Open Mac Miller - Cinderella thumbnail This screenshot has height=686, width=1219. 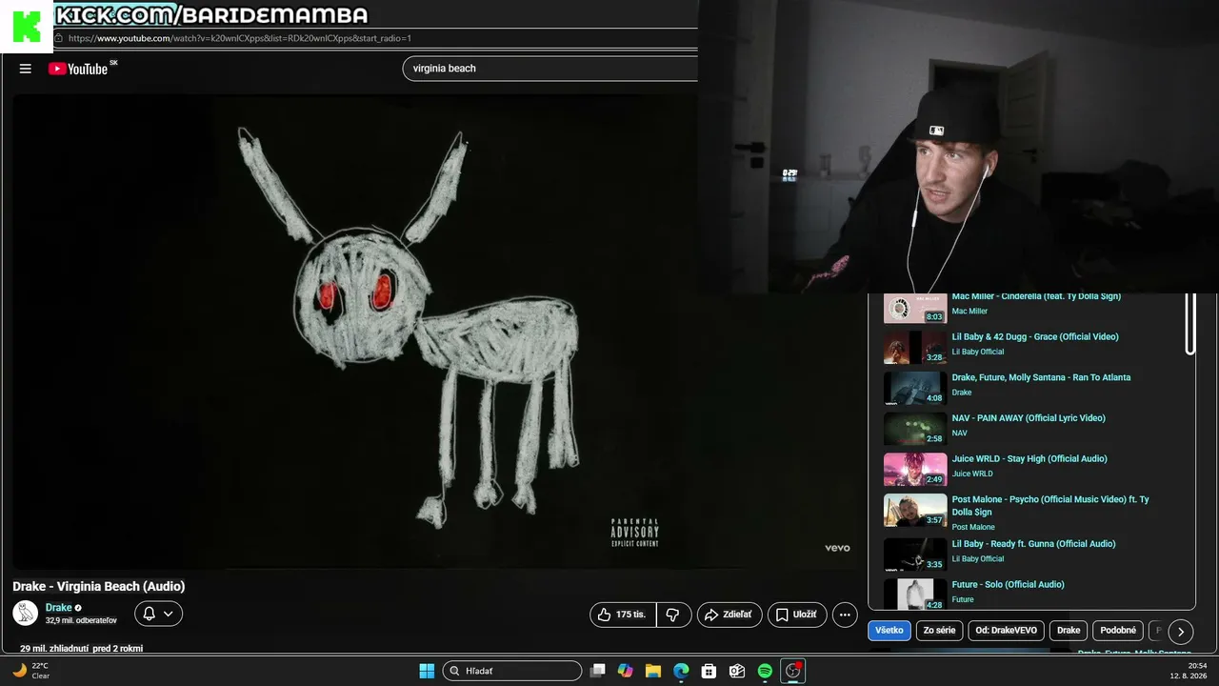(x=915, y=309)
